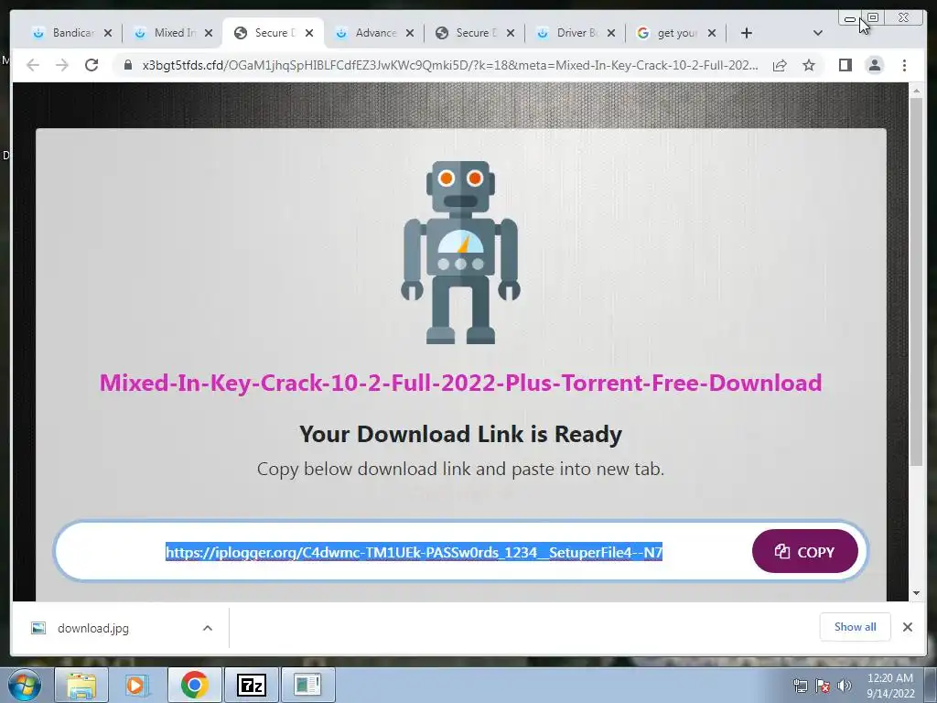Click the 'Your Download Link is Ready' heading
Screen dimensions: 937x703
(x=461, y=435)
